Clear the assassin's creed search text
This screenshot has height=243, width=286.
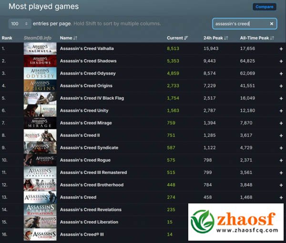point(271,23)
